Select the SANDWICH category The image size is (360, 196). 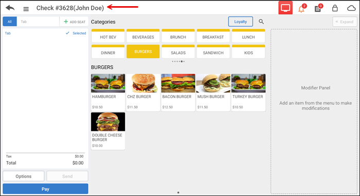click(x=213, y=51)
